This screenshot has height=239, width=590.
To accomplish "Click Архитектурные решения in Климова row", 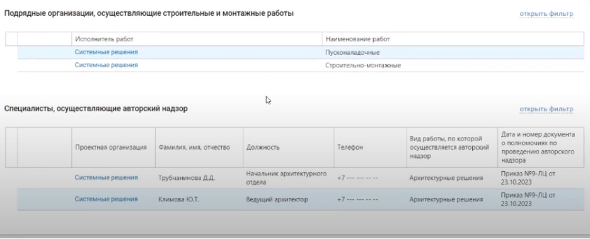I will point(446,199).
